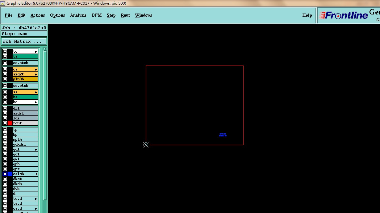The width and height of the screenshot is (380, 213).
Task: Click the flag icon on the 'gd1' layer row
Action: tap(36, 150)
